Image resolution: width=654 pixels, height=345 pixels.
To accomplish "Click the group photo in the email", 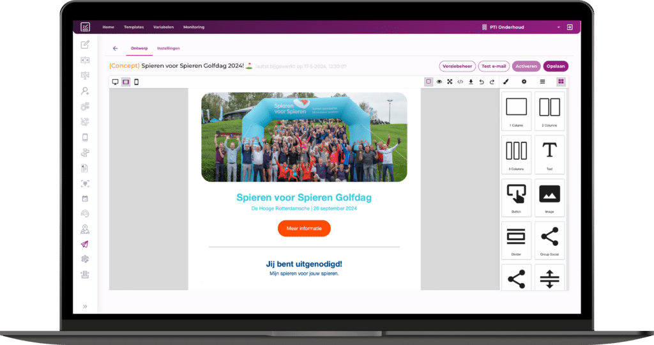I will [304, 137].
